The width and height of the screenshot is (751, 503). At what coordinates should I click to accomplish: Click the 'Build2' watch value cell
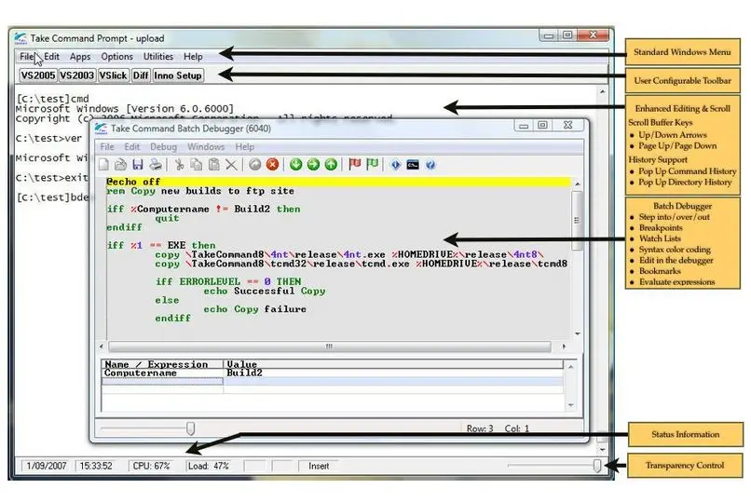pos(394,373)
